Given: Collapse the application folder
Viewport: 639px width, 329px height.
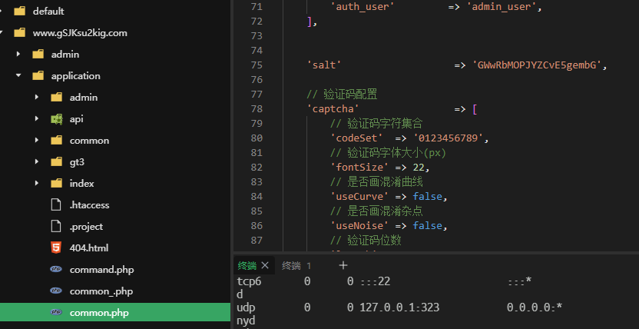Looking at the screenshot, I should [x=18, y=76].
